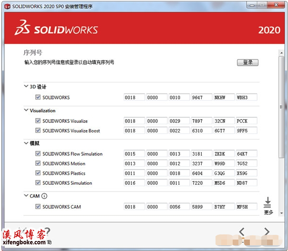This screenshot has height=251, width=288.
Task: Click SOLIDWORKS serial field containing 9647
Action: 202,97
